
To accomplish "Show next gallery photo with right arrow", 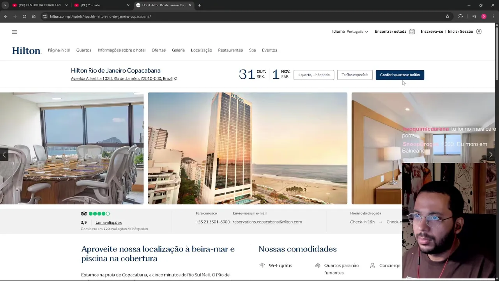I will pos(491,155).
